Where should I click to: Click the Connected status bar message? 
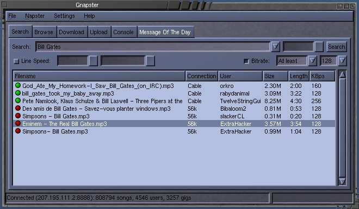pos(98,198)
